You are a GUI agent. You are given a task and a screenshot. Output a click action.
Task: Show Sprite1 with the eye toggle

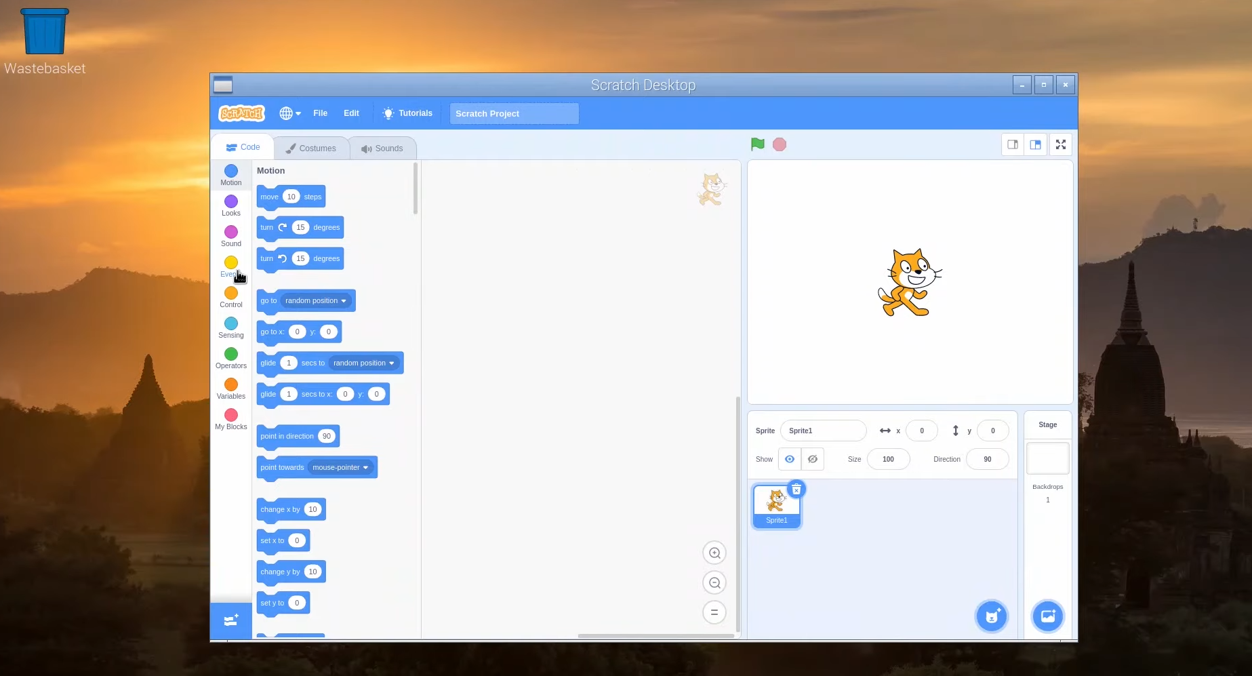[x=789, y=459]
